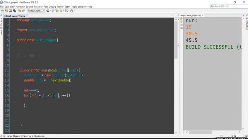Open the default config dropdown
The width and height of the screenshot is (248, 139).
tap(36, 11)
